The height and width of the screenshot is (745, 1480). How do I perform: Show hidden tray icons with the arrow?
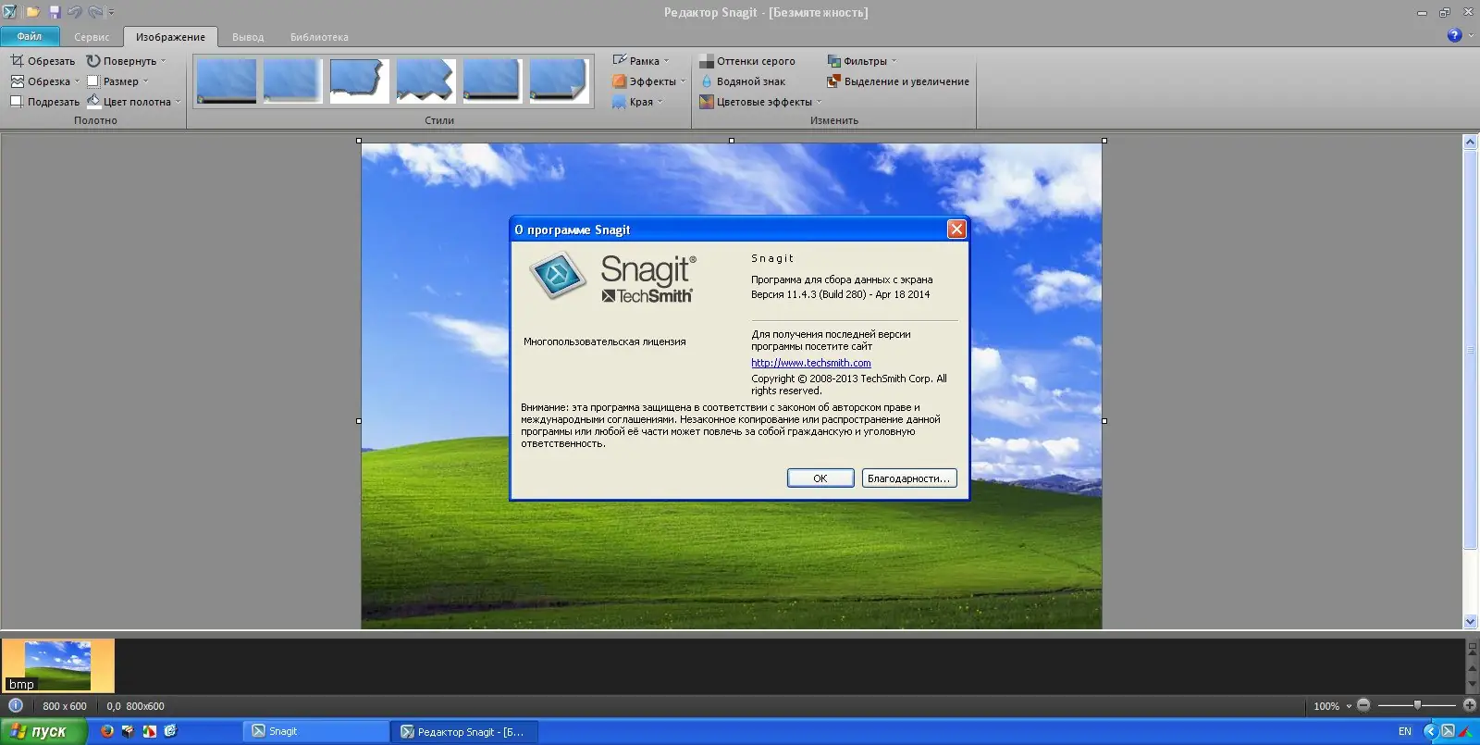1430,731
